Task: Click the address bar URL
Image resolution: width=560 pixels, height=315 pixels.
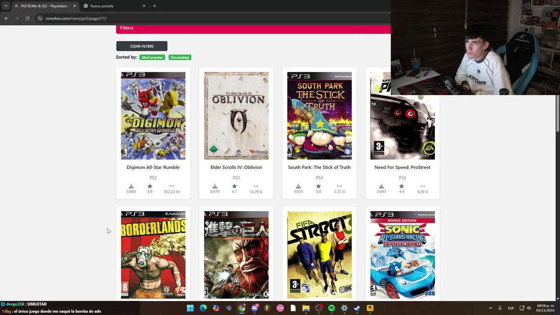Action: pos(76,18)
